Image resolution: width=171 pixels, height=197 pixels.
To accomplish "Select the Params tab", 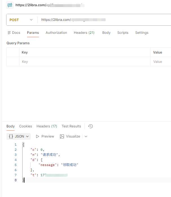I will coord(33,33).
